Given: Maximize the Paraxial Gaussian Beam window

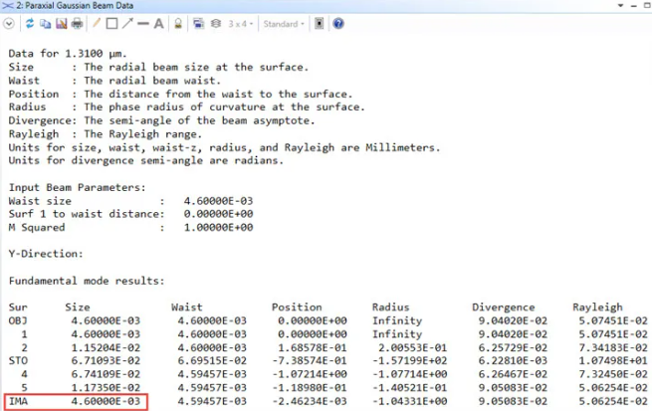Looking at the screenshot, I should [647, 5].
